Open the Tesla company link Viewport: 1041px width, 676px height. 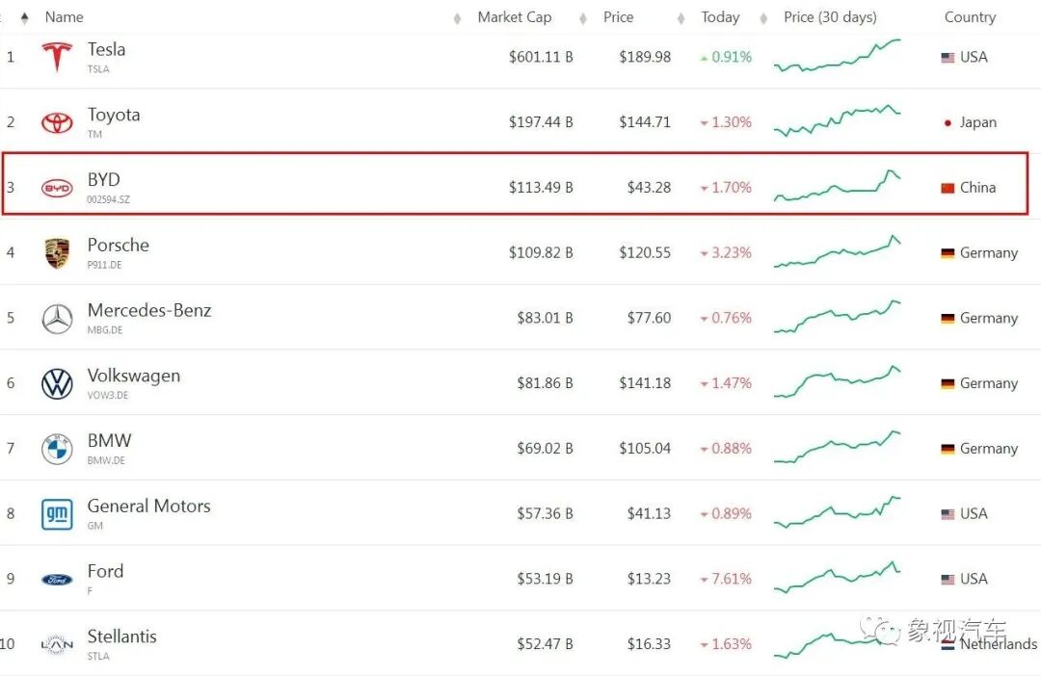[x=106, y=50]
